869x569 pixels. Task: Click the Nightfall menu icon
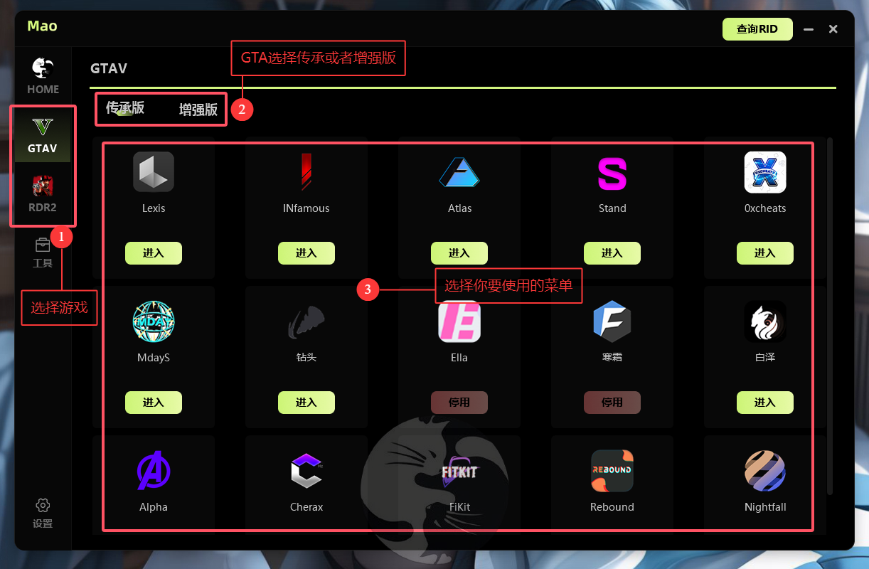tap(765, 471)
